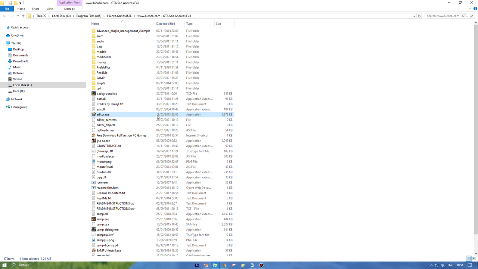Show hidden system tray icons

(432, 265)
